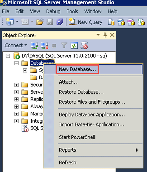Click the DV\DVSQL server icon
Viewport: 147px width, 172px height.
pos(17,56)
